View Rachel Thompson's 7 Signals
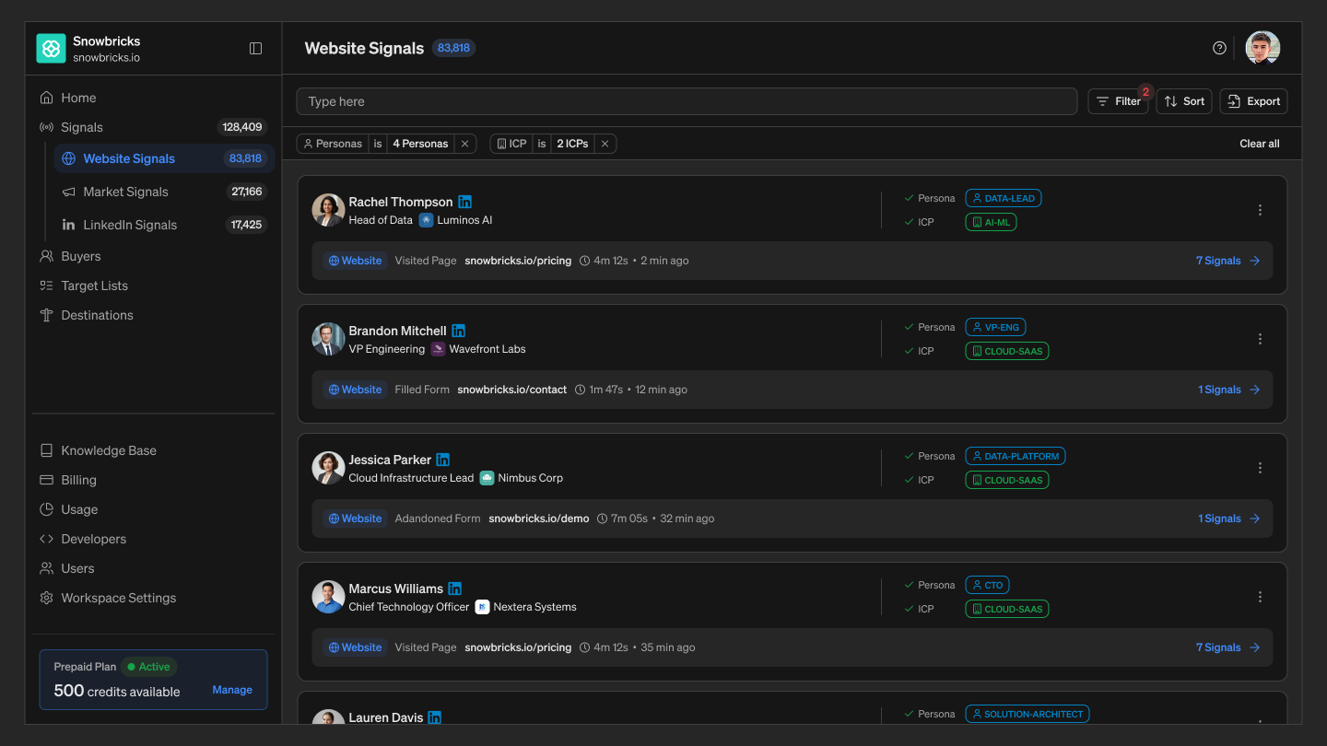 point(1228,261)
